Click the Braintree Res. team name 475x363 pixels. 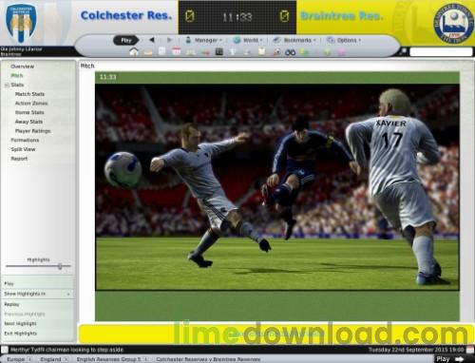click(x=341, y=16)
